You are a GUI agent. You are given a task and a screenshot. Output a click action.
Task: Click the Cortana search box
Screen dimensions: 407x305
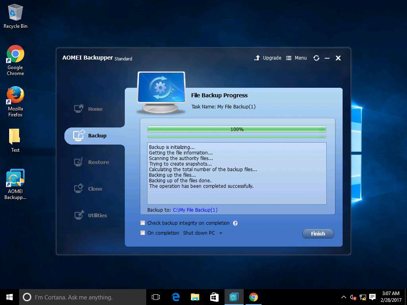click(83, 297)
